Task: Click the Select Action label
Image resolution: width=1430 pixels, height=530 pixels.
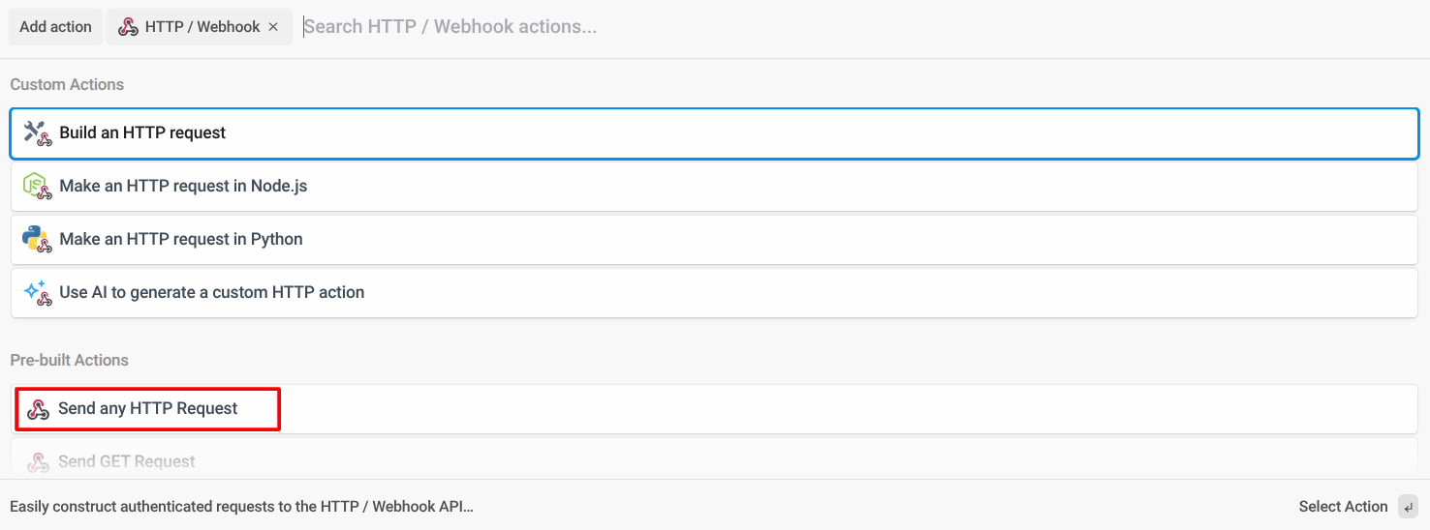Action: pos(1343,507)
